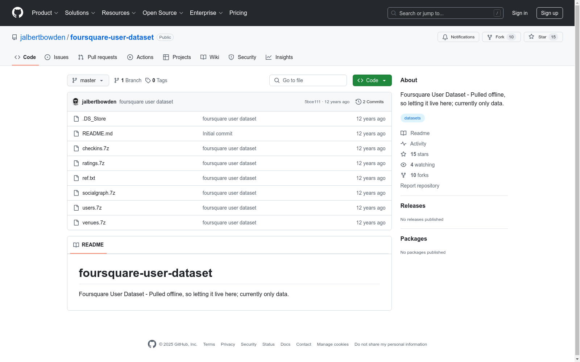Viewport: 580px width, 362px height.
Task: Click the Initial commit message link
Action: tap(217, 134)
